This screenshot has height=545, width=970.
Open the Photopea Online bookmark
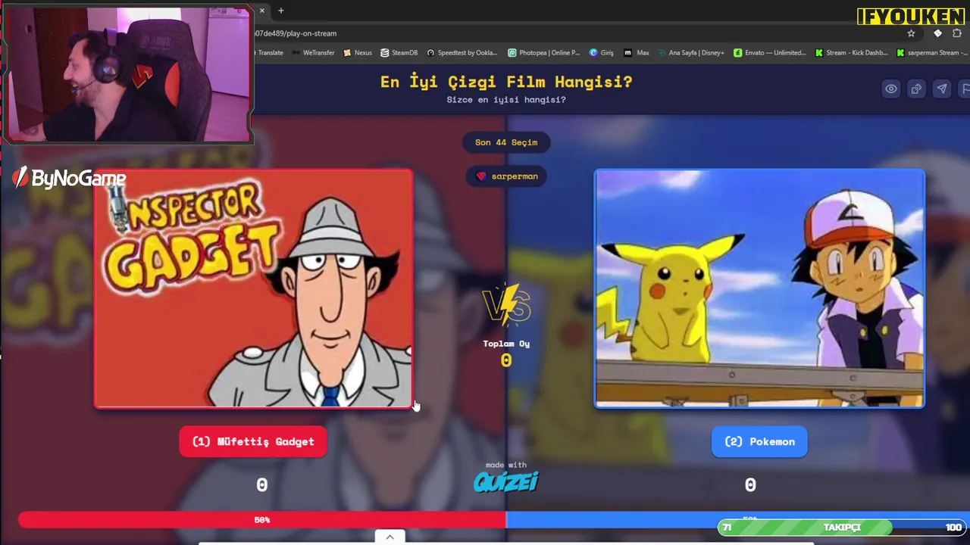coord(544,53)
